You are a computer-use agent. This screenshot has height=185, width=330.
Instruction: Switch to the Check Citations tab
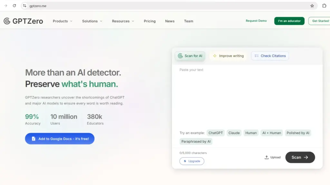tap(270, 56)
